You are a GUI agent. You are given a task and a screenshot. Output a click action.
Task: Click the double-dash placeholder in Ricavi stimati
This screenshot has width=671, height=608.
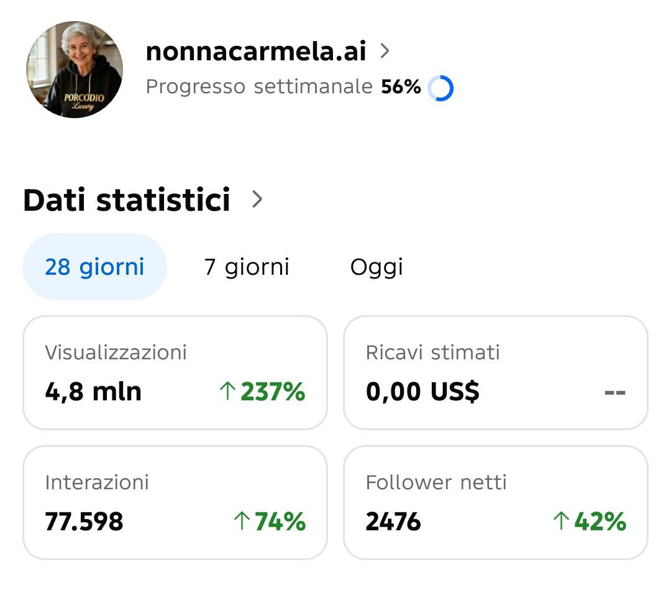point(614,393)
